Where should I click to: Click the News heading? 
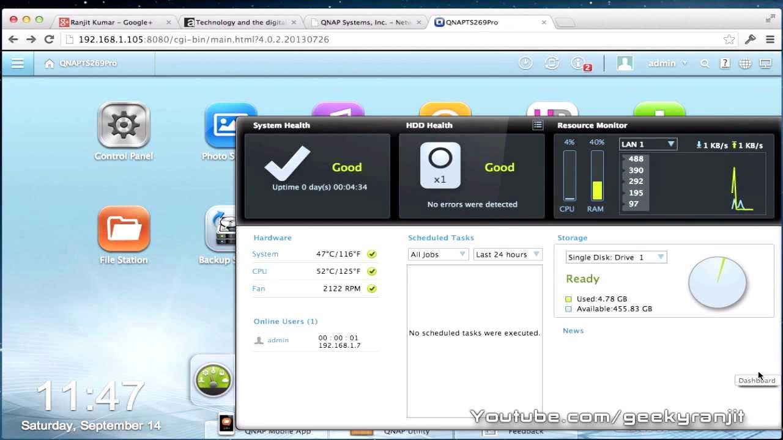[x=573, y=331]
